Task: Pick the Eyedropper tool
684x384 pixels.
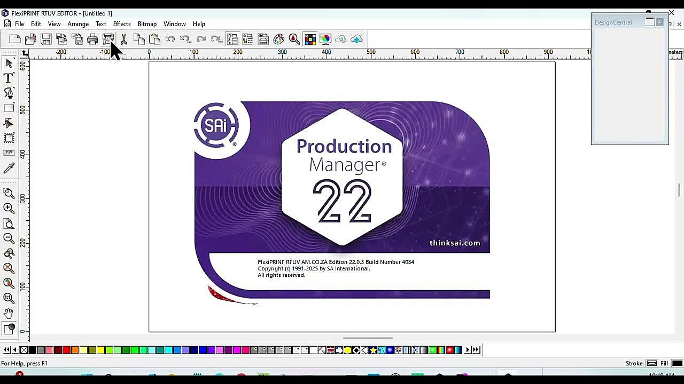Action: [9, 169]
